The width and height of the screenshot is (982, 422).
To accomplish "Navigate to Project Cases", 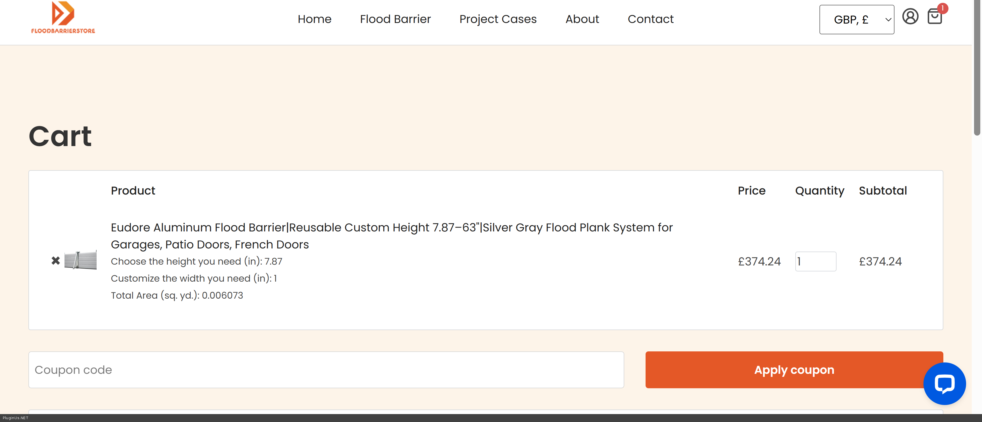I will (x=498, y=19).
